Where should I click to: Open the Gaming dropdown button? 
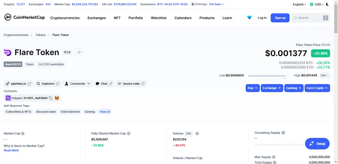tap(294, 88)
